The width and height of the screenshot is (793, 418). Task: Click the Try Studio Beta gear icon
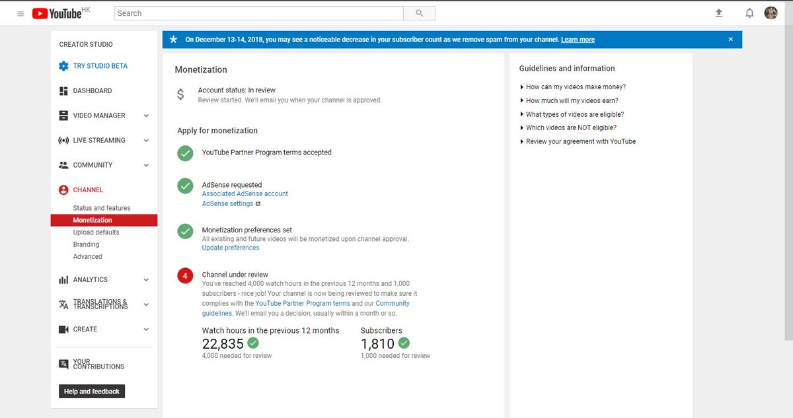tap(63, 66)
